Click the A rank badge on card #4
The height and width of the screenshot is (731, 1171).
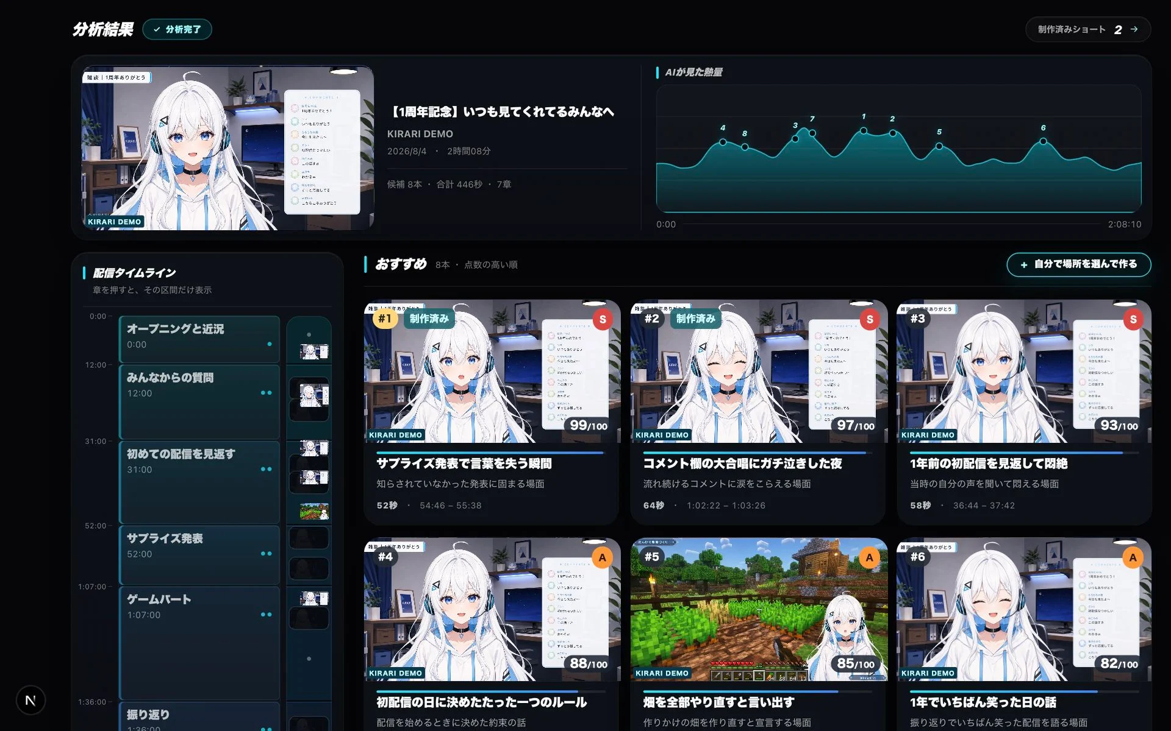pyautogui.click(x=603, y=557)
